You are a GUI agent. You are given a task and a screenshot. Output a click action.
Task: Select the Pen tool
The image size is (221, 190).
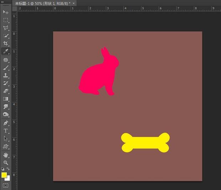6,123
